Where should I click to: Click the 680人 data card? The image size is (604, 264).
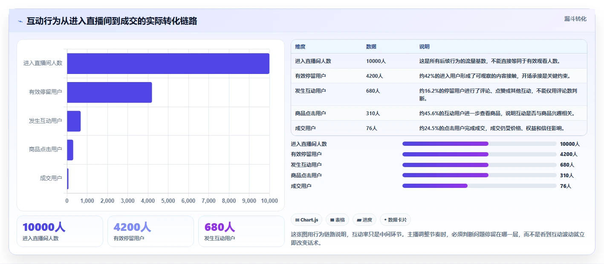[241, 231]
